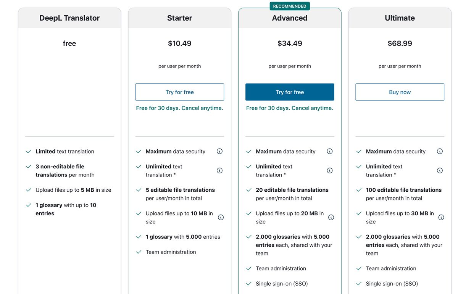Click the RECOMMENDED badge above Advanced
This screenshot has width=458, height=294.
pyautogui.click(x=290, y=6)
